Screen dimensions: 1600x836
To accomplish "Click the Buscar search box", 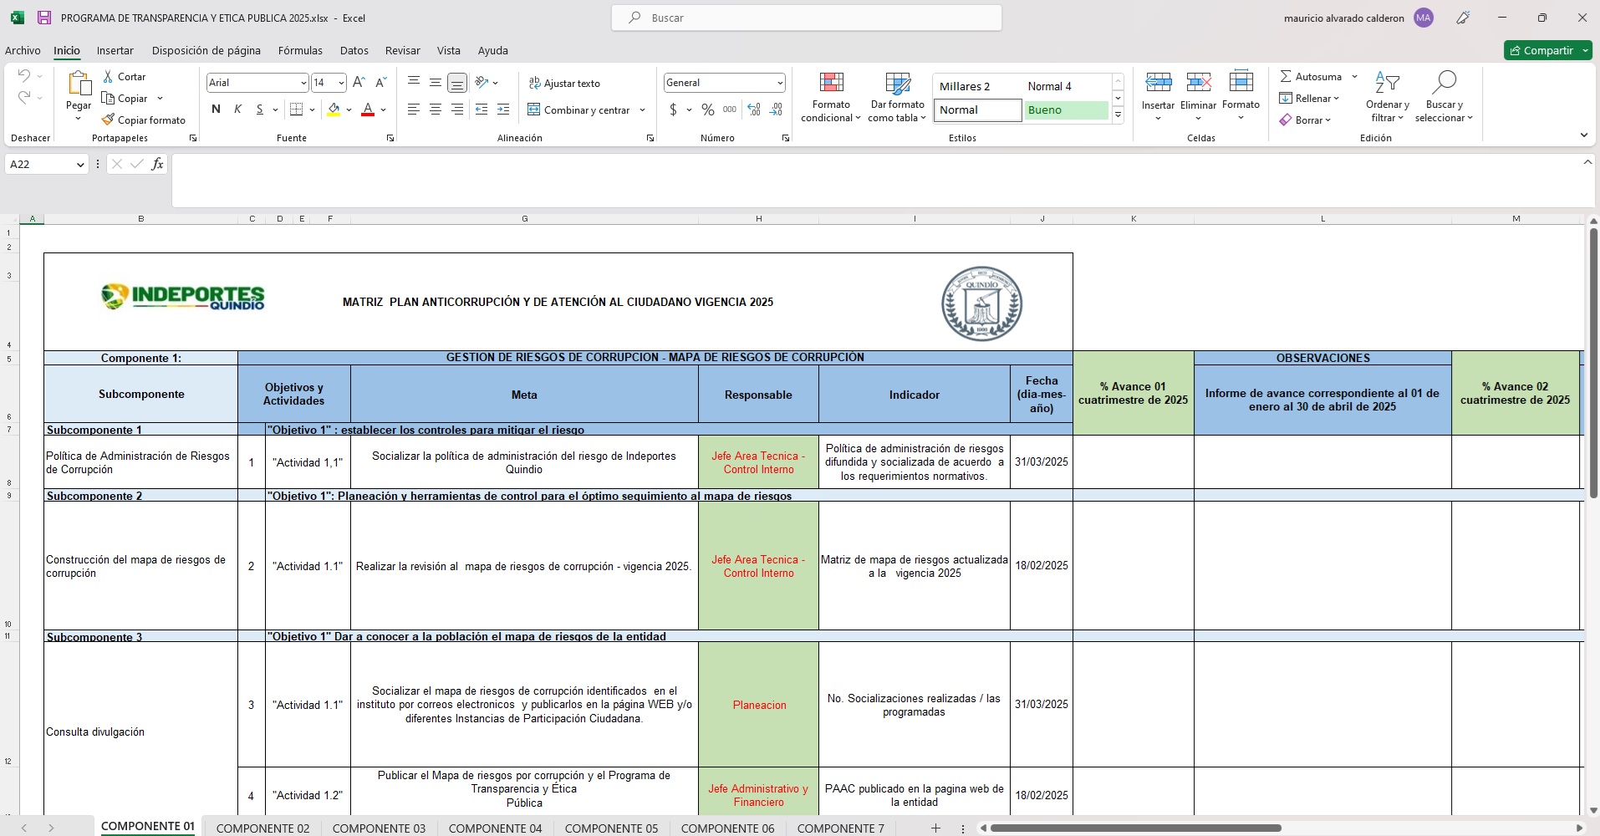I will tap(807, 18).
